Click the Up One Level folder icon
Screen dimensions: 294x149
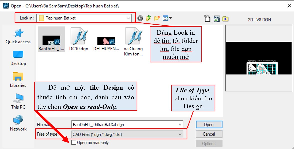(148, 18)
